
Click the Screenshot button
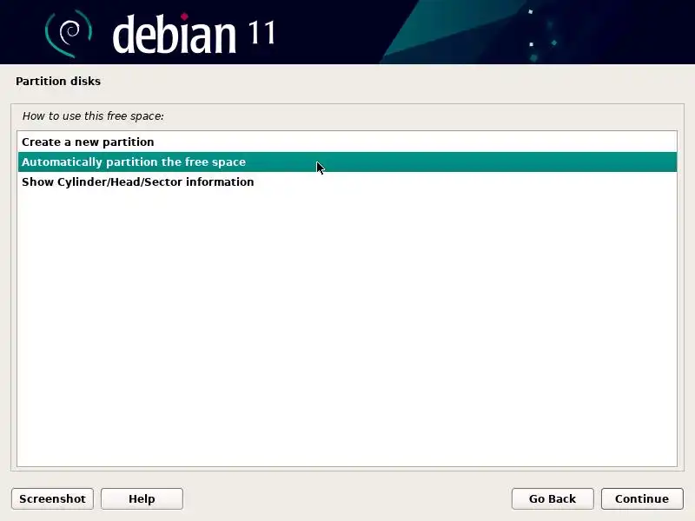(x=52, y=498)
